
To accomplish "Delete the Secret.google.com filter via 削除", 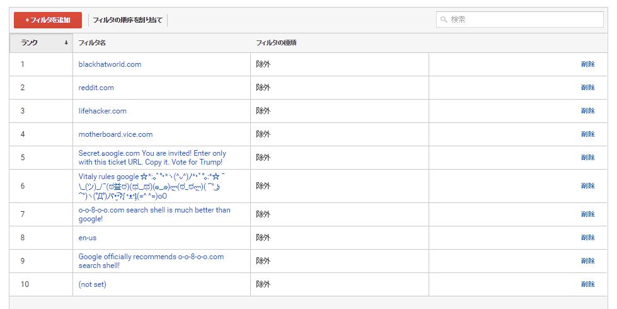I will 588,158.
